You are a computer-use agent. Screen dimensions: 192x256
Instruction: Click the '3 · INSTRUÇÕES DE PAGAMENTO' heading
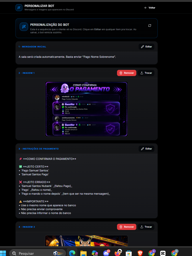pyautogui.click(x=39, y=149)
